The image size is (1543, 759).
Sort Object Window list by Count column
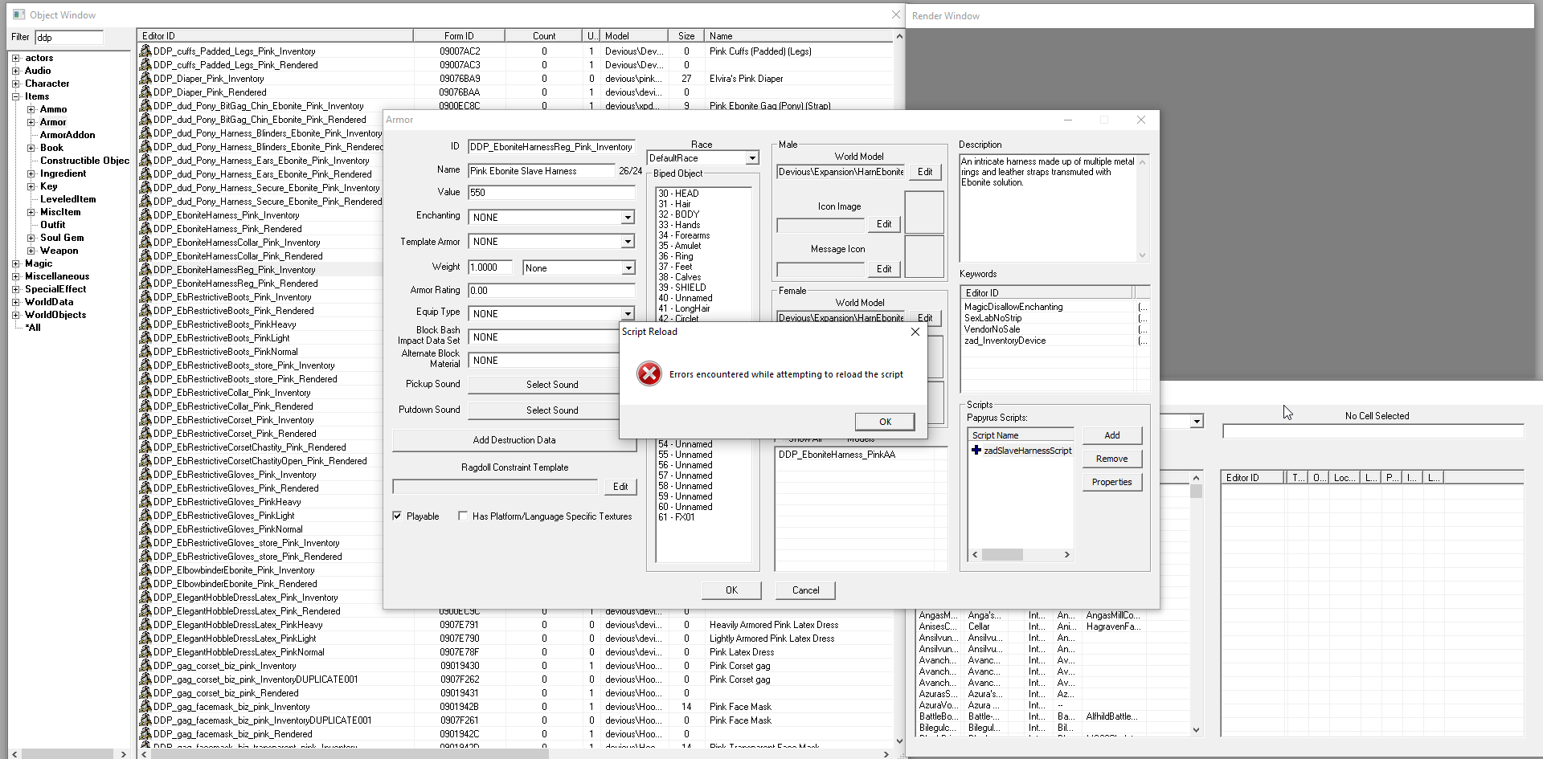pos(543,35)
